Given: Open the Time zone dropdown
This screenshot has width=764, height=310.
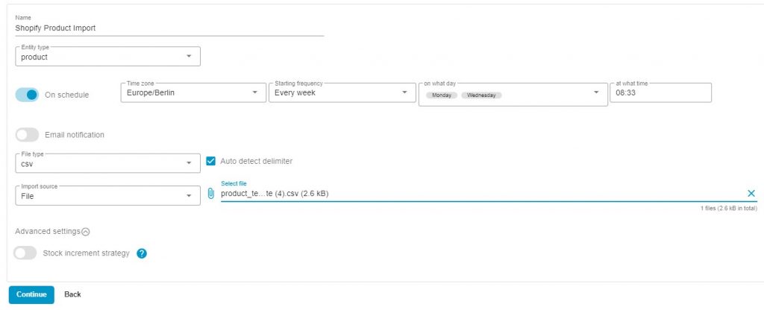Looking at the screenshot, I should pyautogui.click(x=193, y=92).
